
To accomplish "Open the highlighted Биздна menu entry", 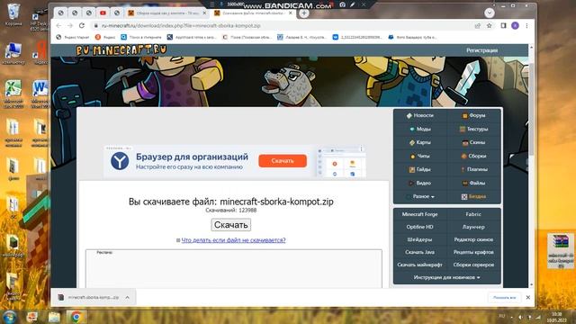I will pyautogui.click(x=473, y=196).
